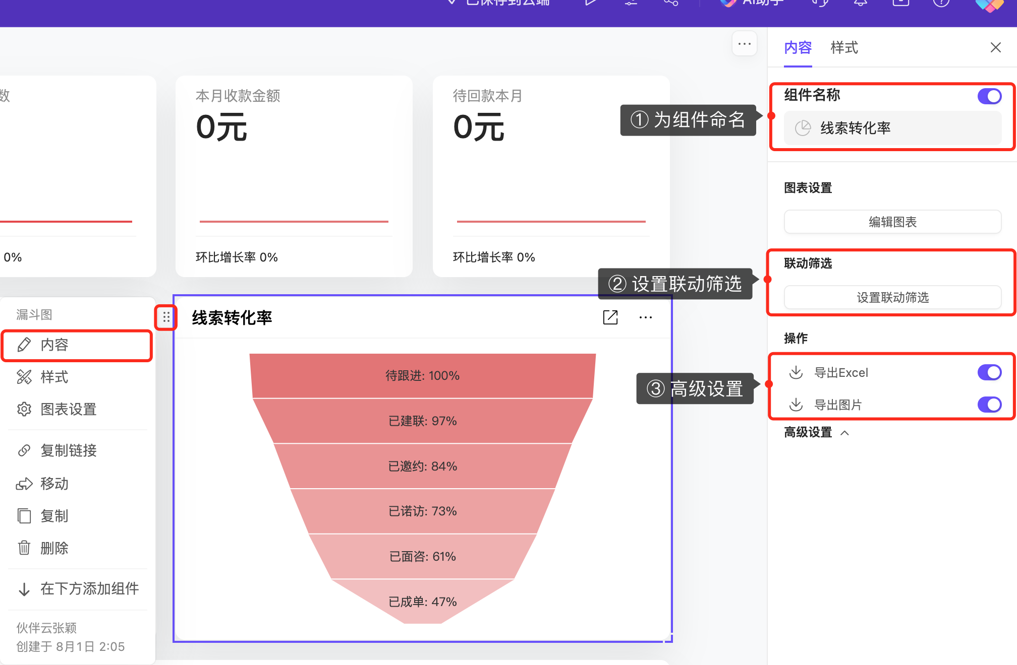Click the 已邀约: 84% funnel segment
The height and width of the screenshot is (665, 1017).
(x=423, y=467)
